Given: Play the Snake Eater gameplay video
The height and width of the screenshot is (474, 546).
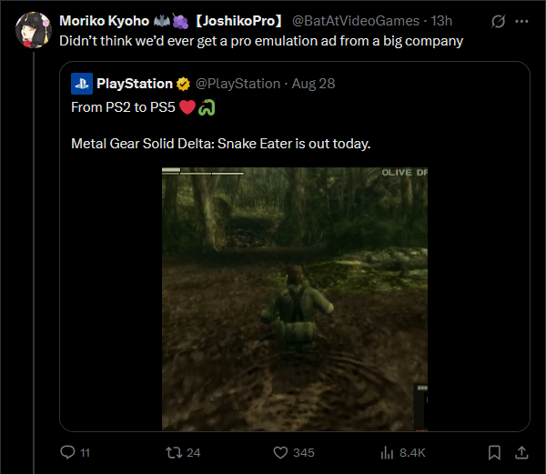Looking at the screenshot, I should tap(294, 298).
